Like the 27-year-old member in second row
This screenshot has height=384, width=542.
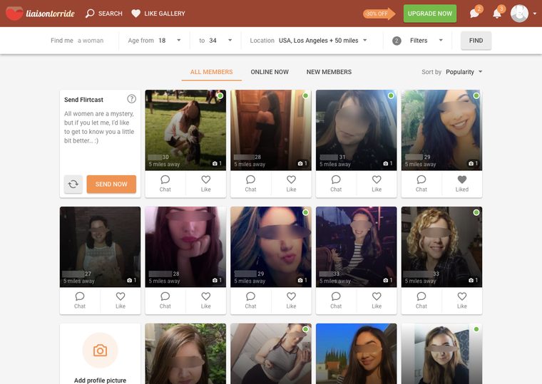coord(121,301)
